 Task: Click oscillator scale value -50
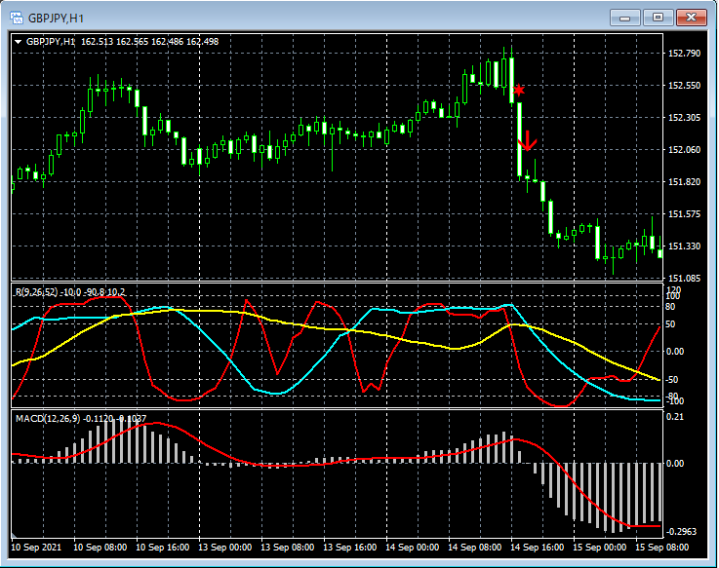click(671, 380)
